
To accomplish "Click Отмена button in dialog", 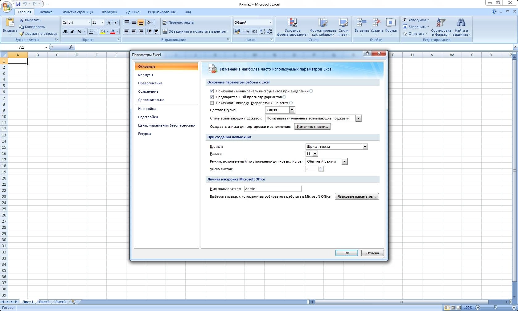I will click(x=372, y=253).
